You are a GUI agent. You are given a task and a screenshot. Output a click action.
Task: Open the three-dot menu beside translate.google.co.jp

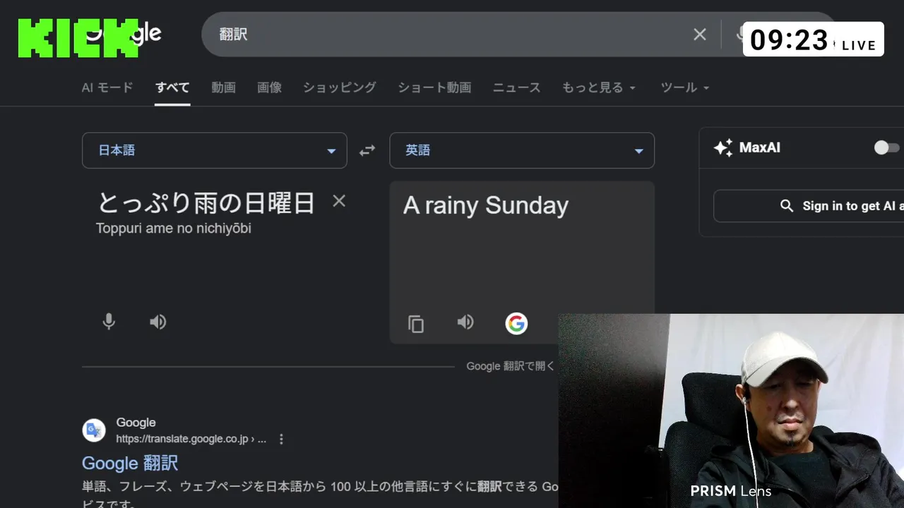click(x=281, y=439)
